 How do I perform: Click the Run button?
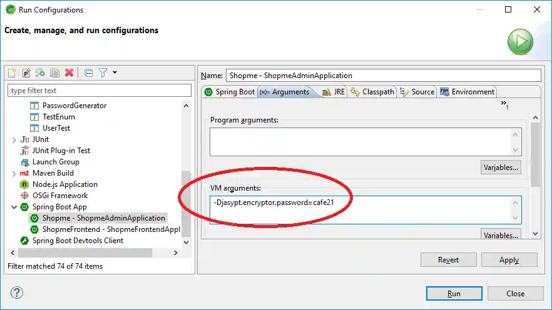pos(454,294)
